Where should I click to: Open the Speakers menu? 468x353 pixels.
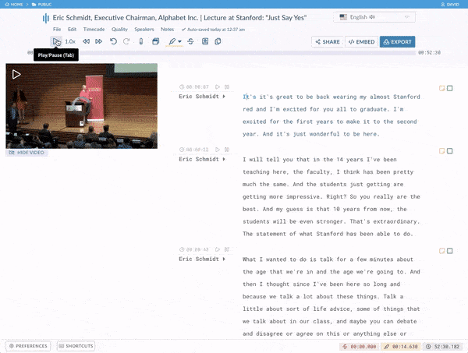(144, 29)
